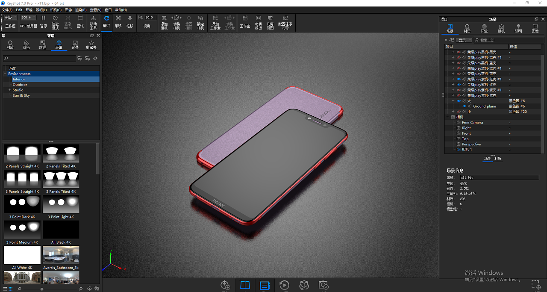Select the Free Camera entry
Screen dimensions: 547x292
(472, 123)
